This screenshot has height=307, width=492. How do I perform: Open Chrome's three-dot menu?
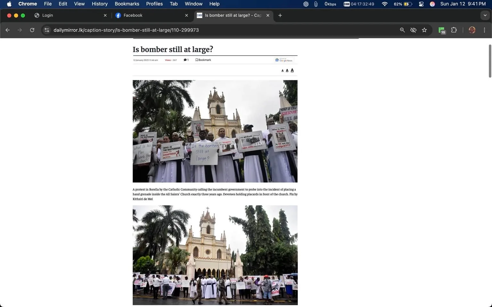(485, 30)
